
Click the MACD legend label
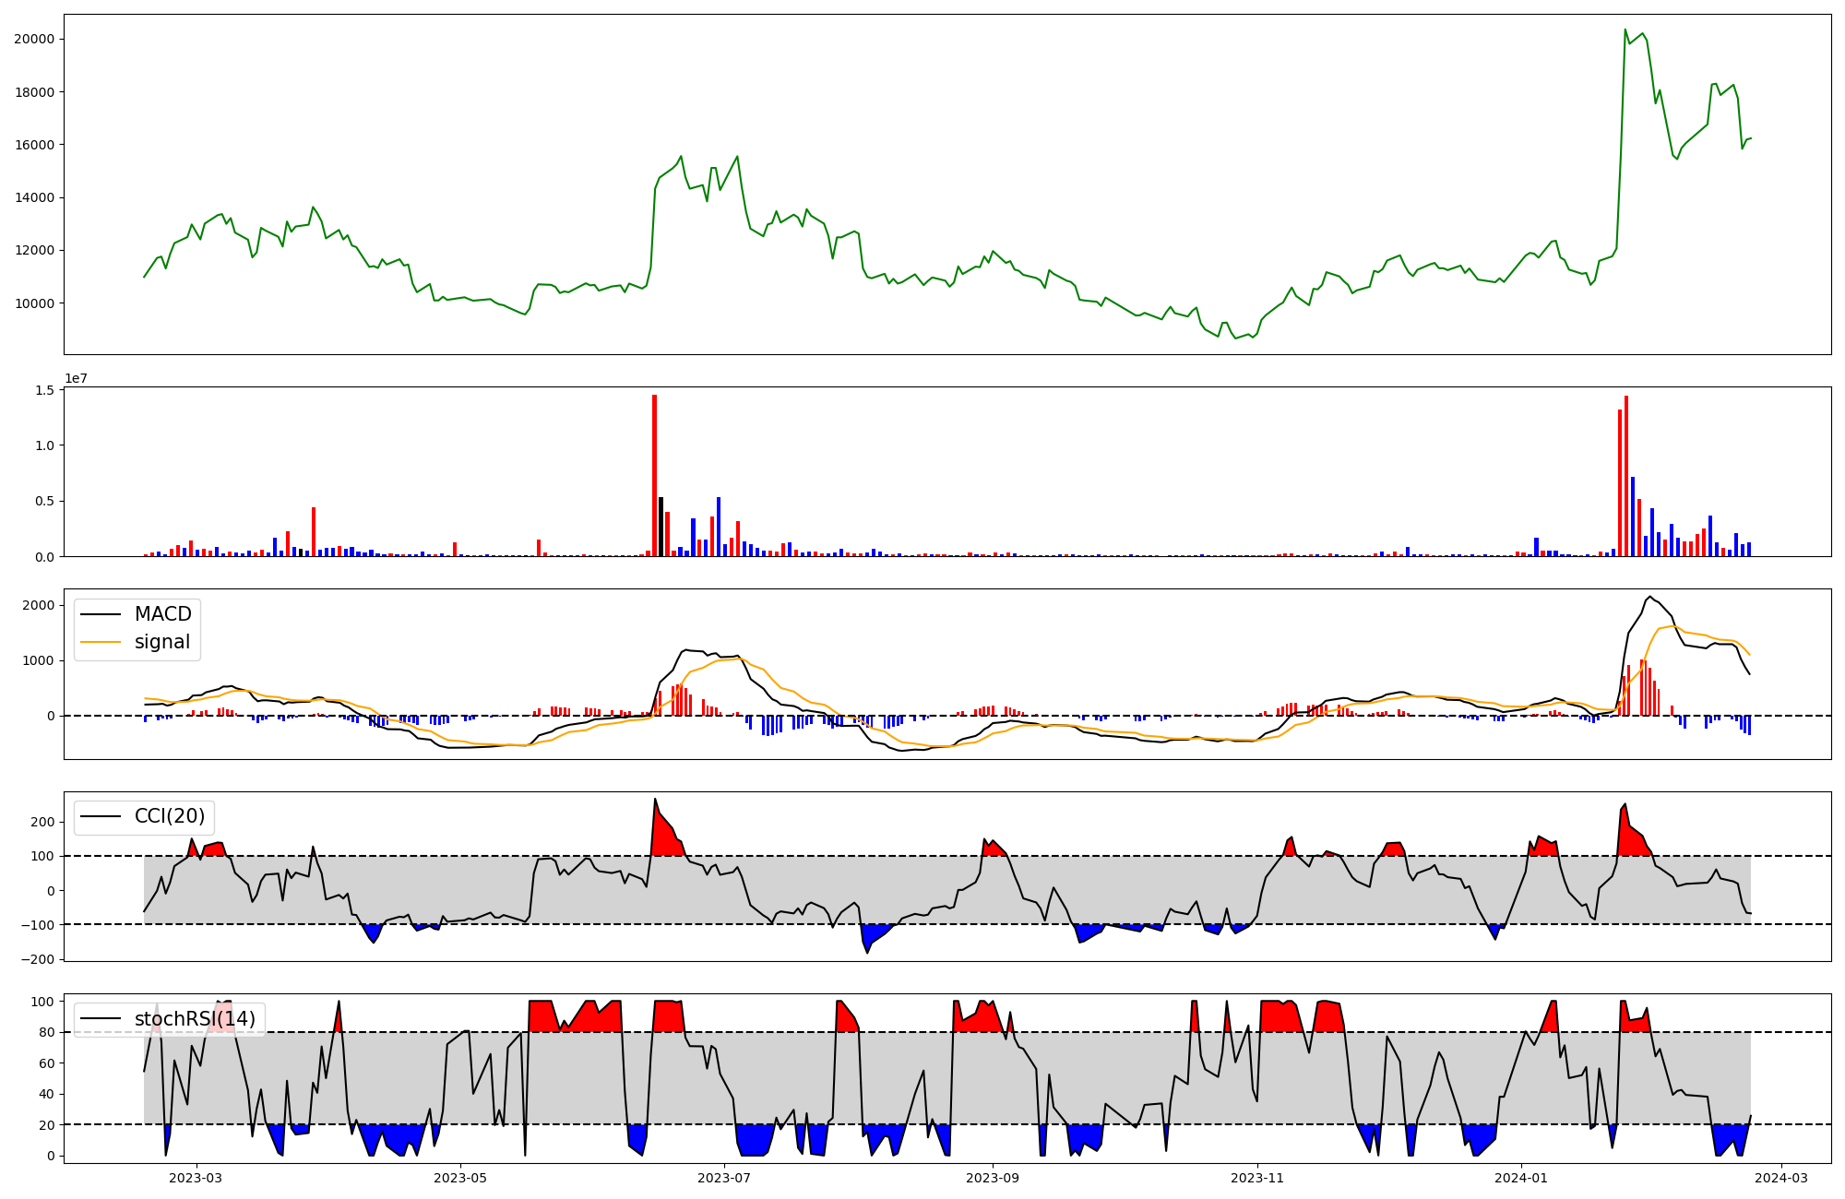pos(162,614)
